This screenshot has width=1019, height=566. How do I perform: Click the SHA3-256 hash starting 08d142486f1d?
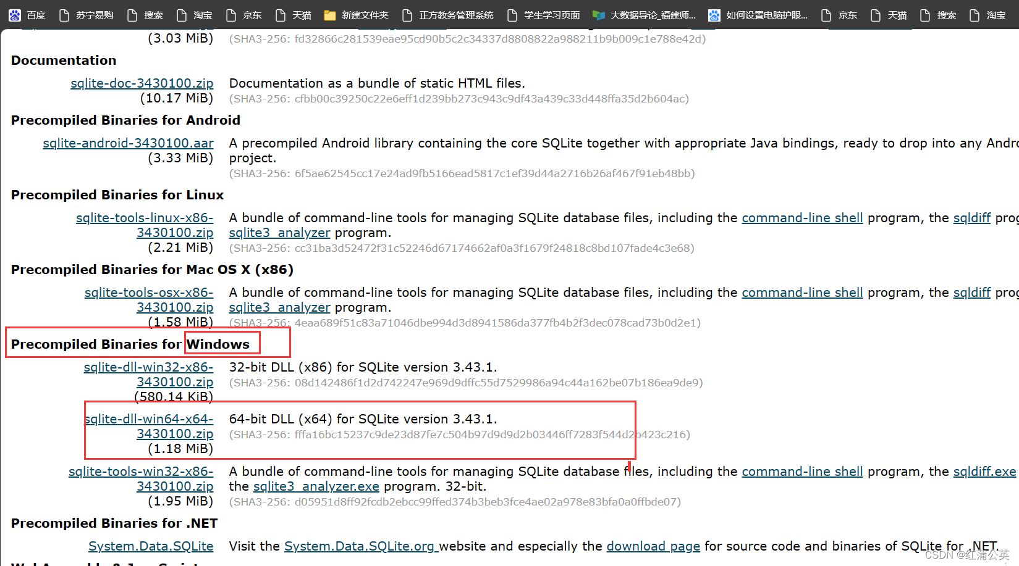point(466,383)
